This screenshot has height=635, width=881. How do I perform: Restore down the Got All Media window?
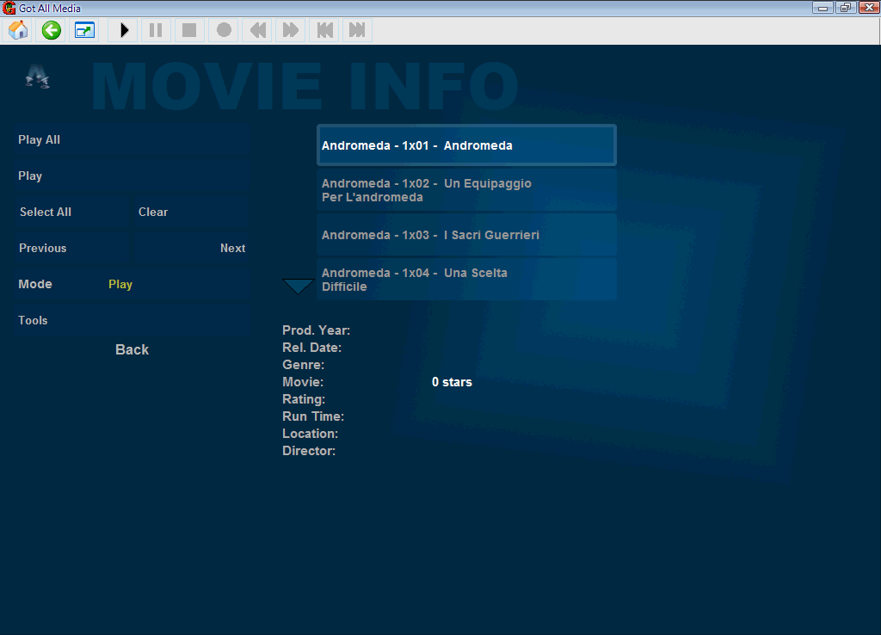point(845,8)
